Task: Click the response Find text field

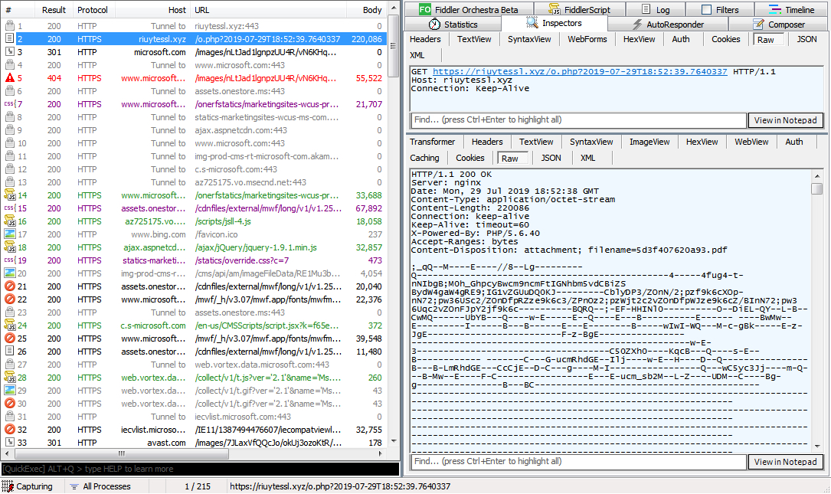Action: [x=578, y=462]
